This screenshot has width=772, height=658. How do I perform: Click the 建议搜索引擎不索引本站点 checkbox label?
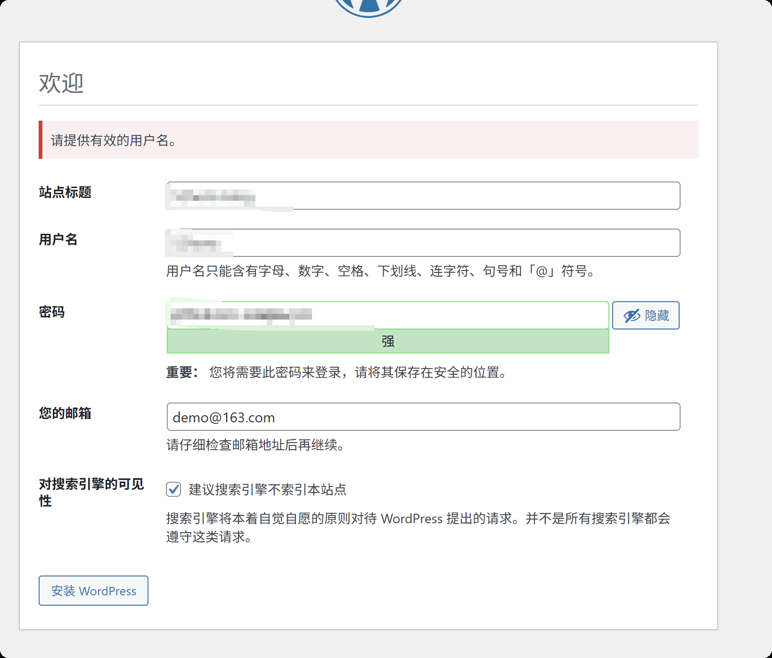click(x=267, y=490)
